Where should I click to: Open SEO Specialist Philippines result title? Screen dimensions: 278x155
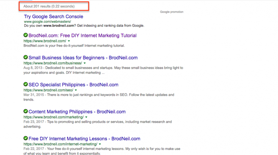pos(73,85)
